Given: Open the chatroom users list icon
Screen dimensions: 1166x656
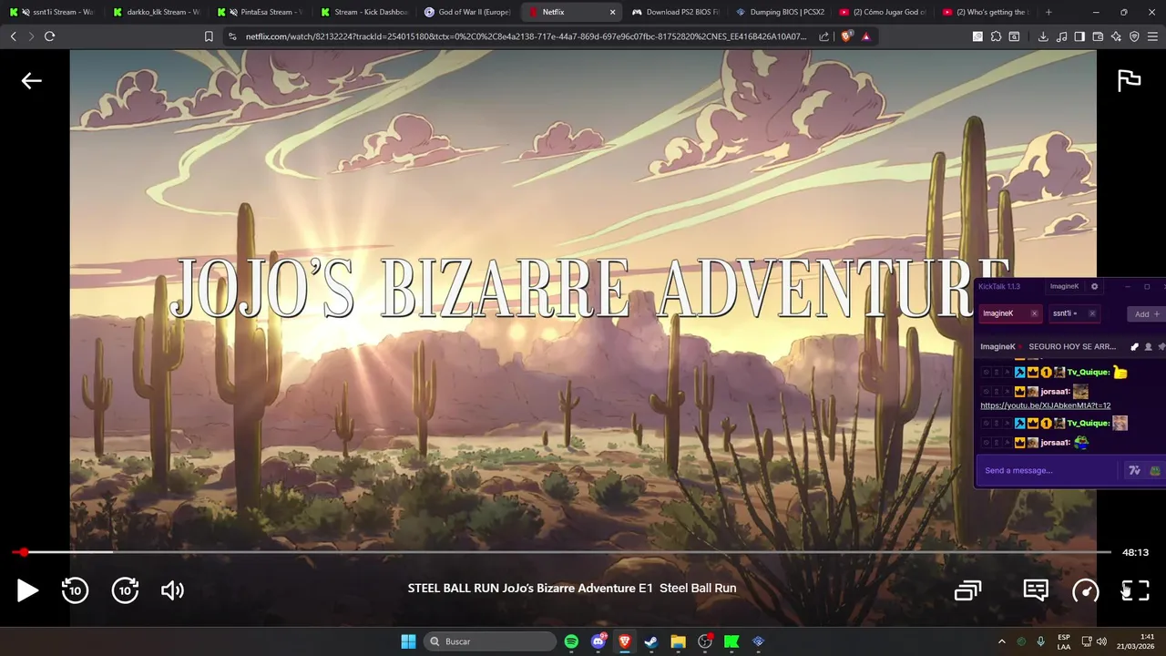Looking at the screenshot, I should [1148, 347].
